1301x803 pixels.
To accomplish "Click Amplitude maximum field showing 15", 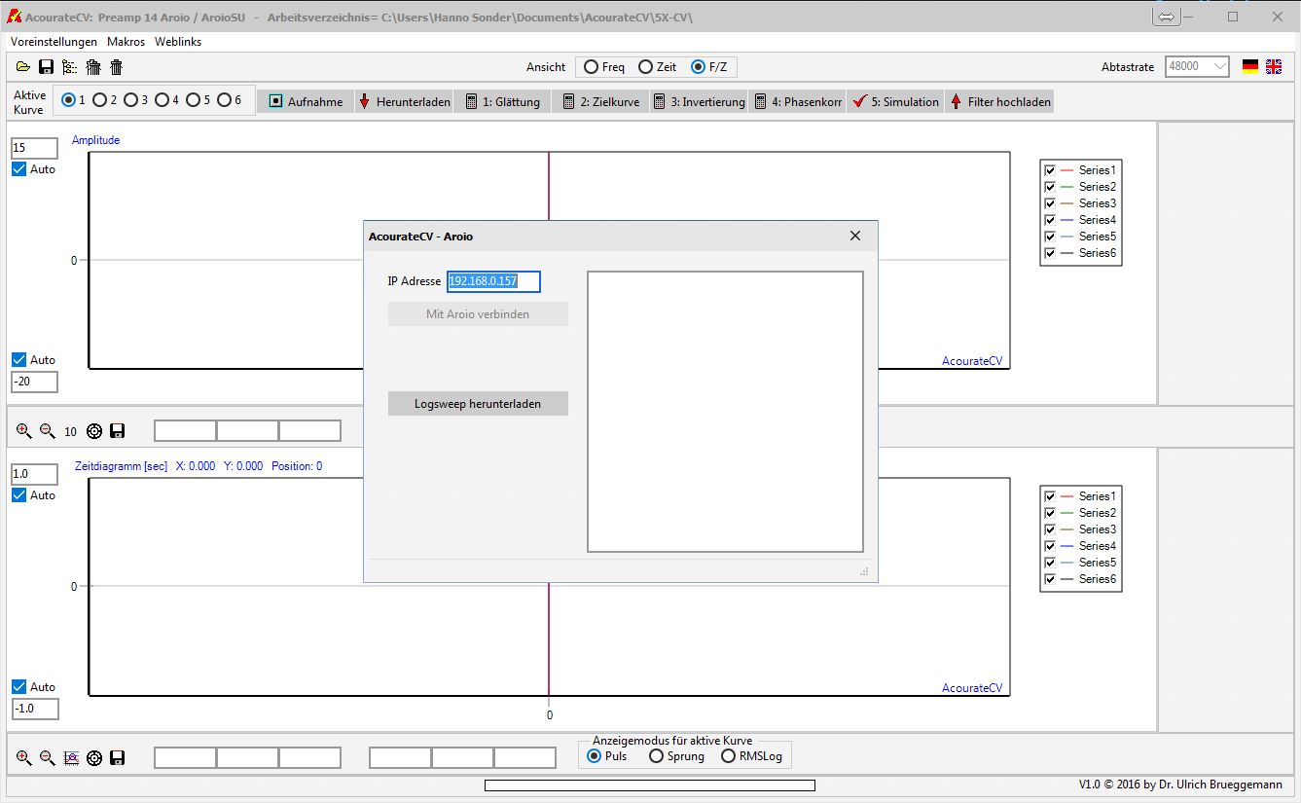I will (x=34, y=148).
